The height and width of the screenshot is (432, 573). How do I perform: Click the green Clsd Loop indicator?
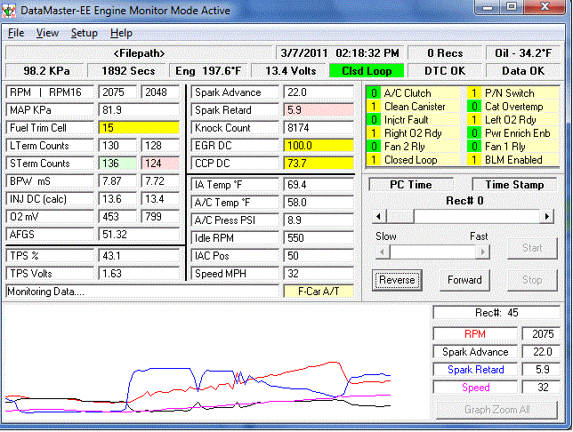pyautogui.click(x=367, y=71)
